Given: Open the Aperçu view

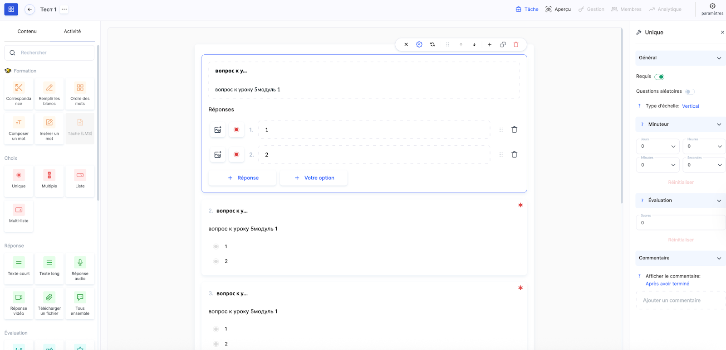Looking at the screenshot, I should 558,10.
